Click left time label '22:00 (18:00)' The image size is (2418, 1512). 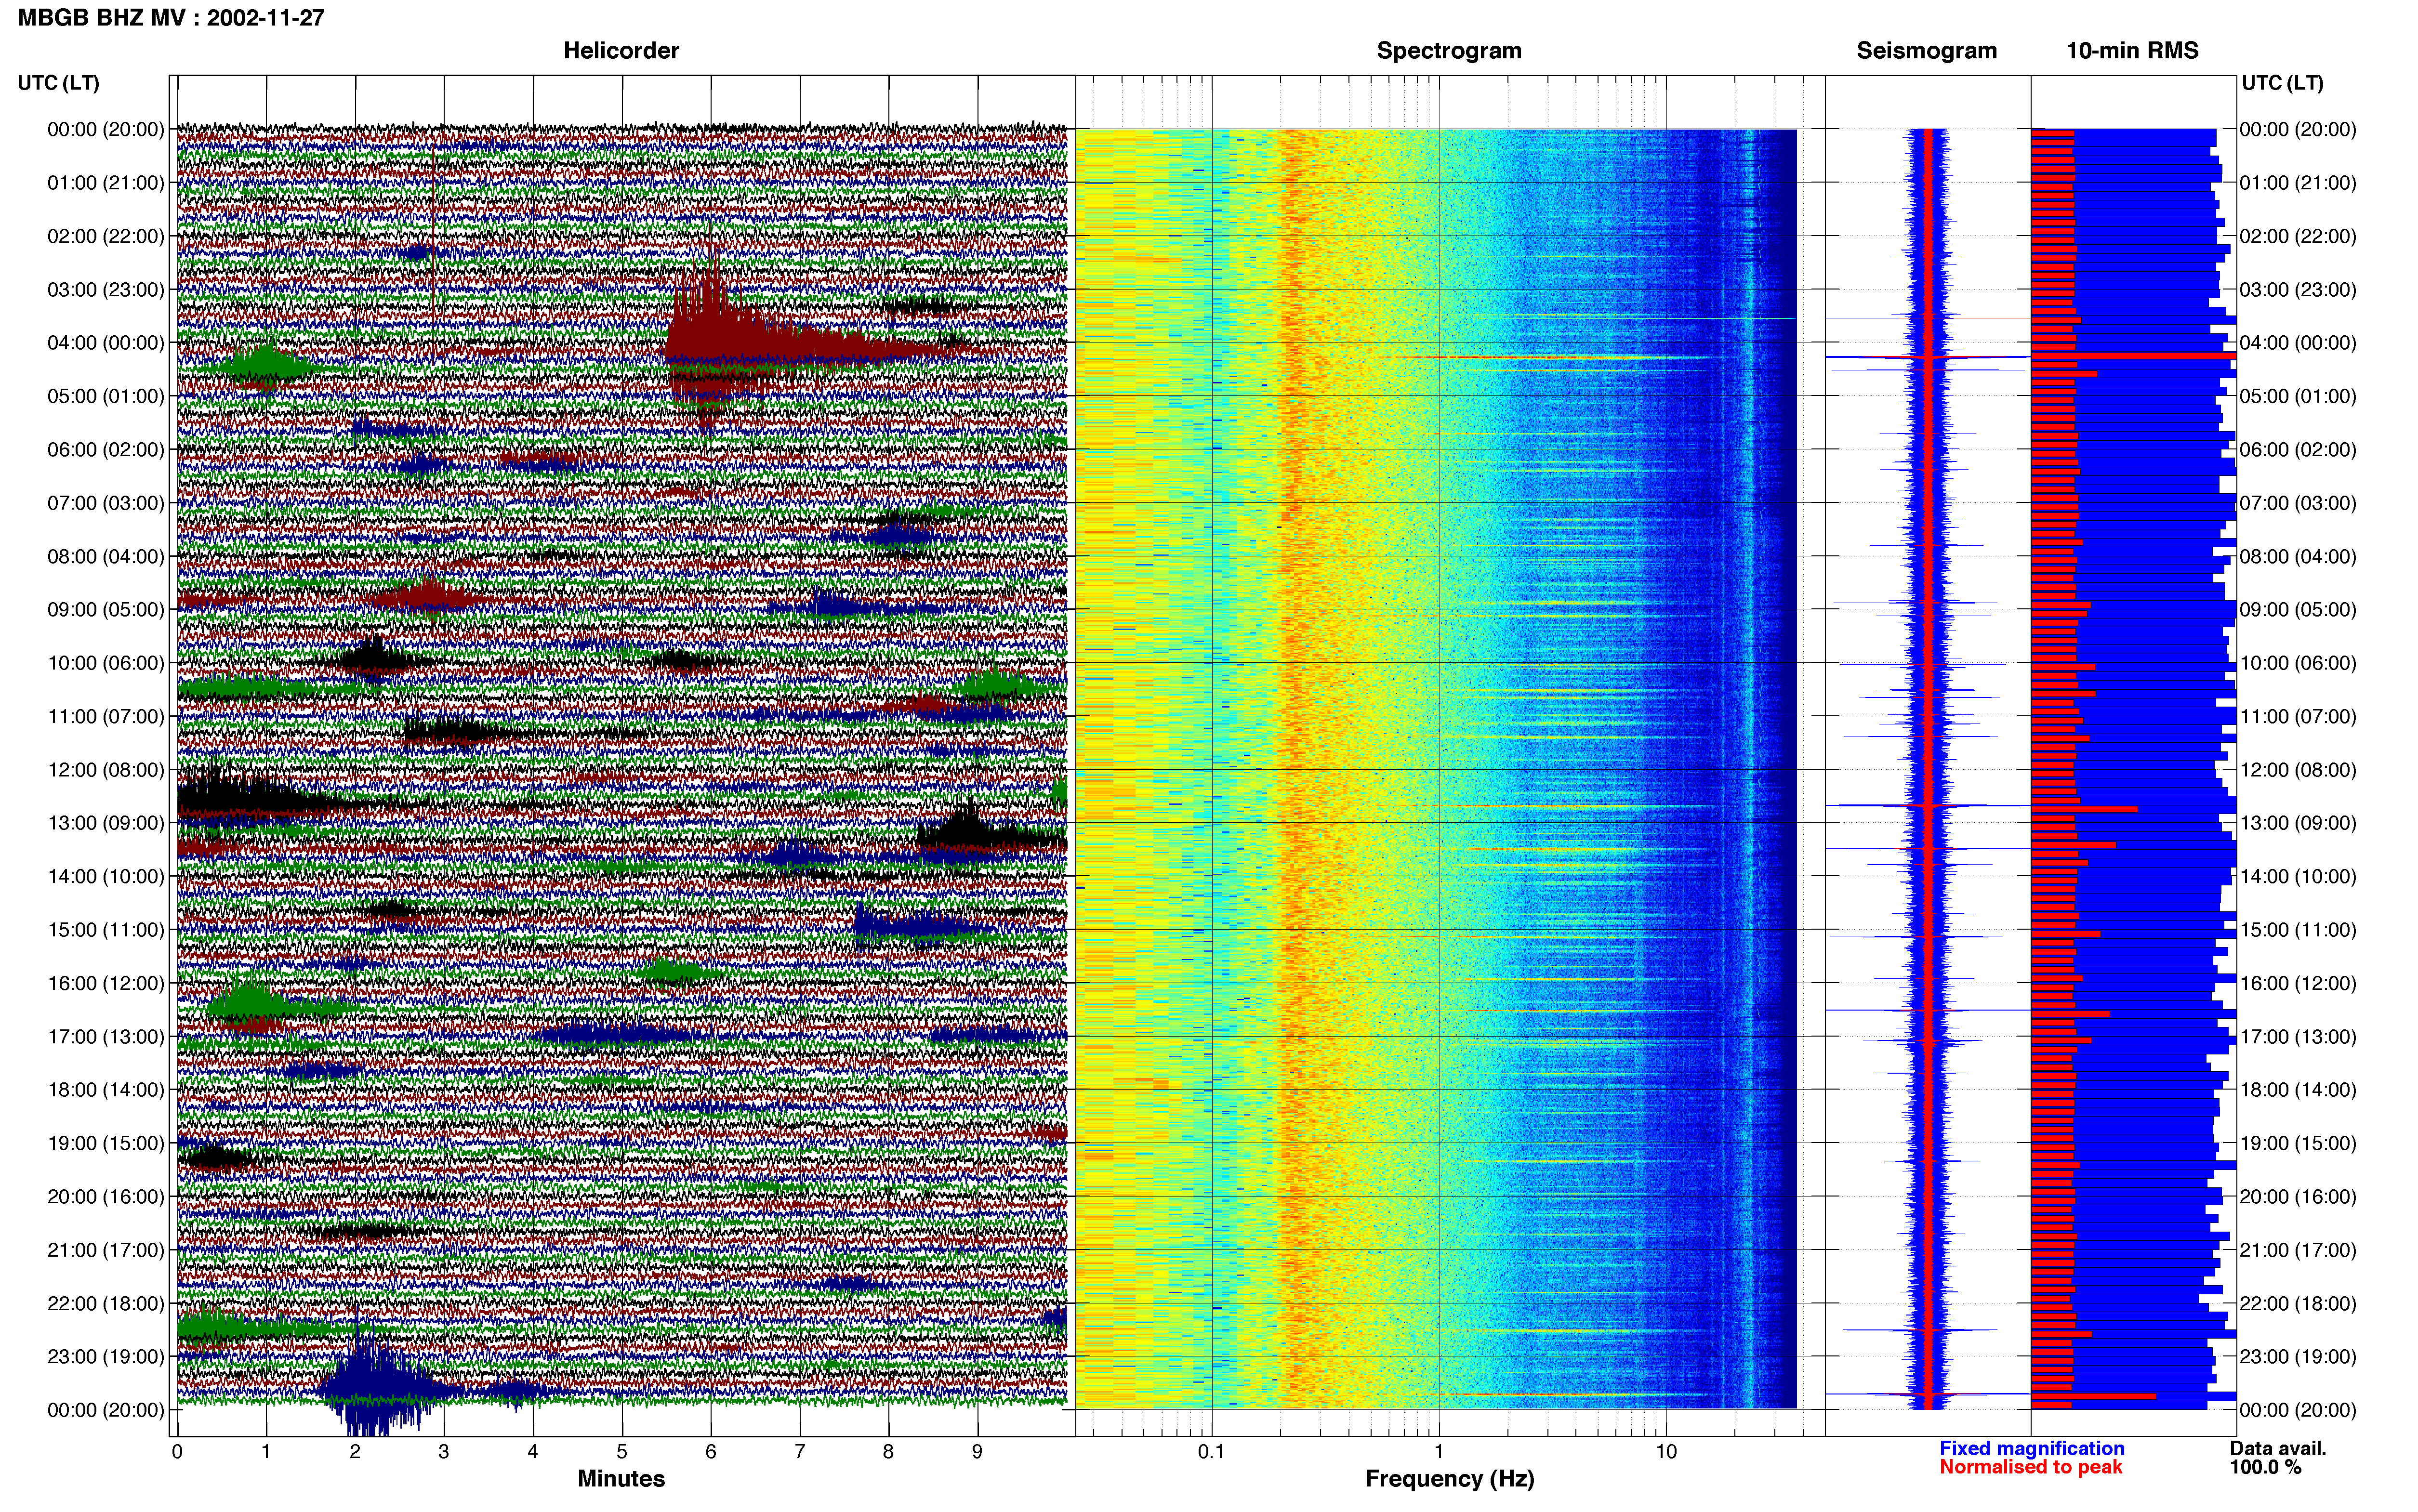point(106,1303)
